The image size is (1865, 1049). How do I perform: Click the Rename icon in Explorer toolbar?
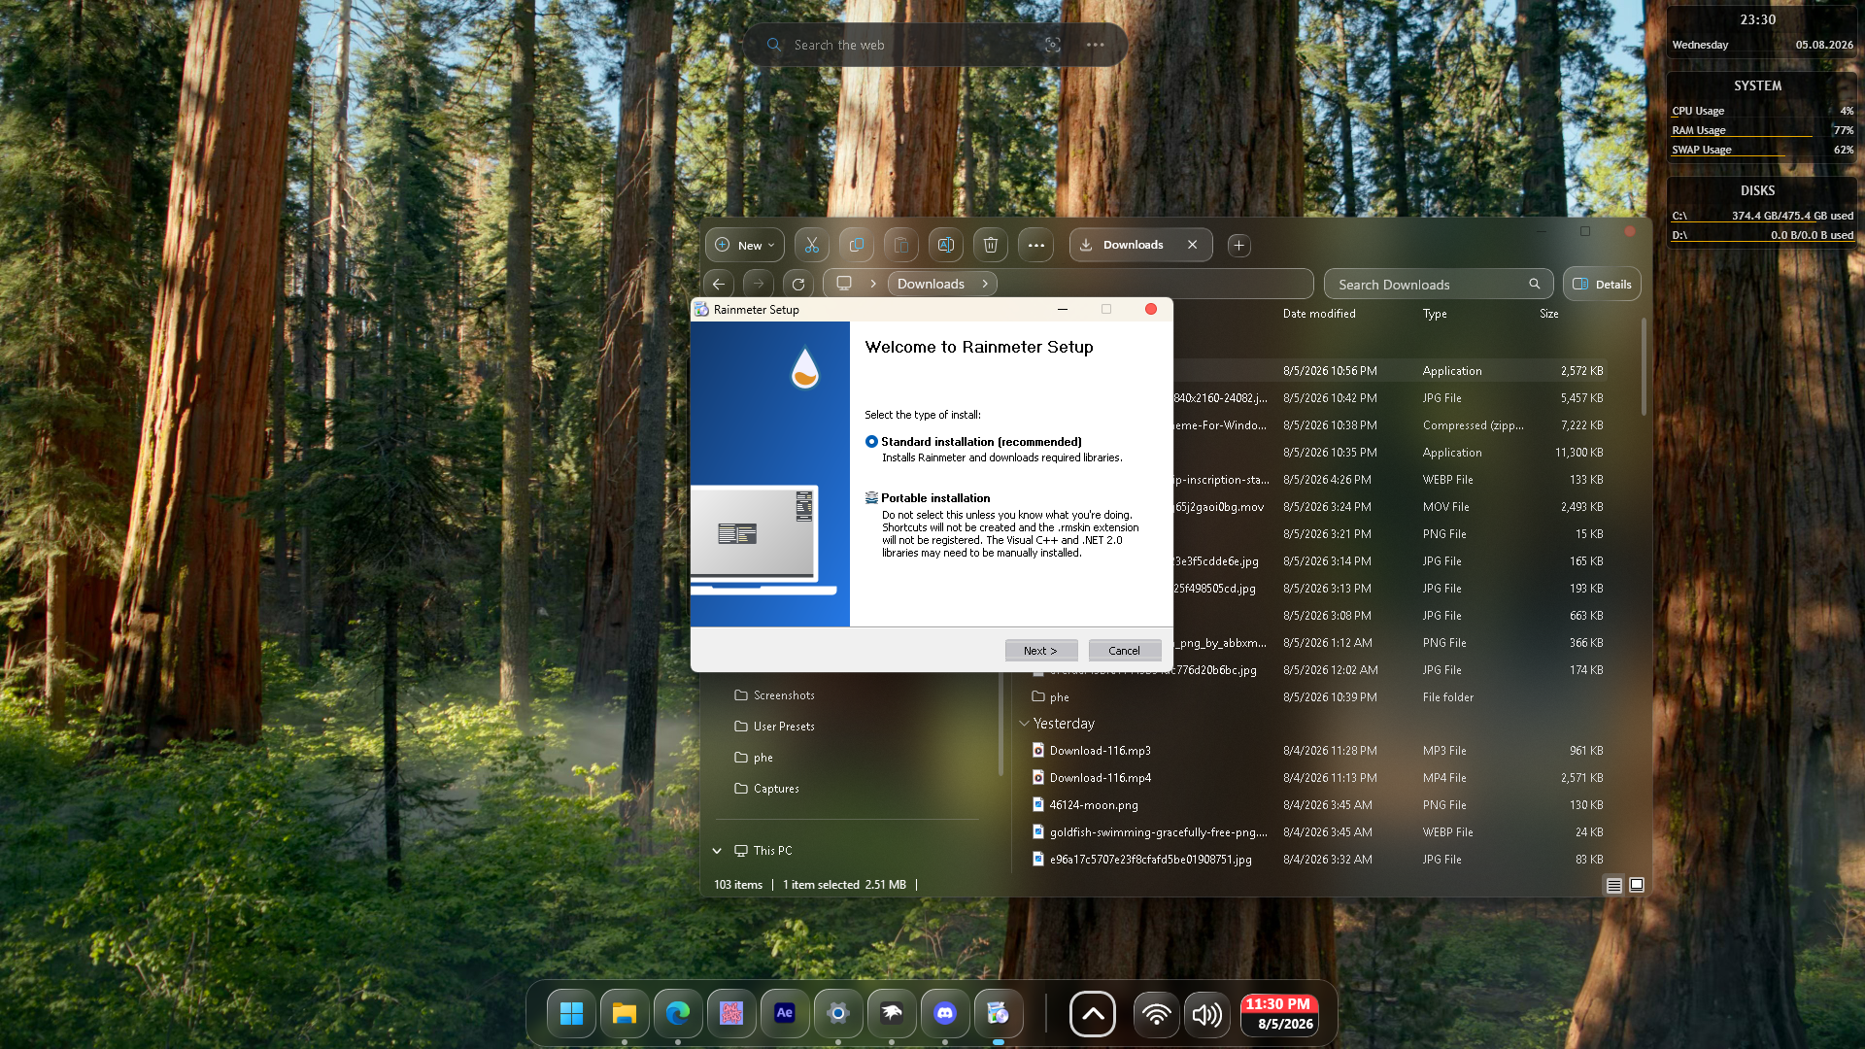coord(946,245)
